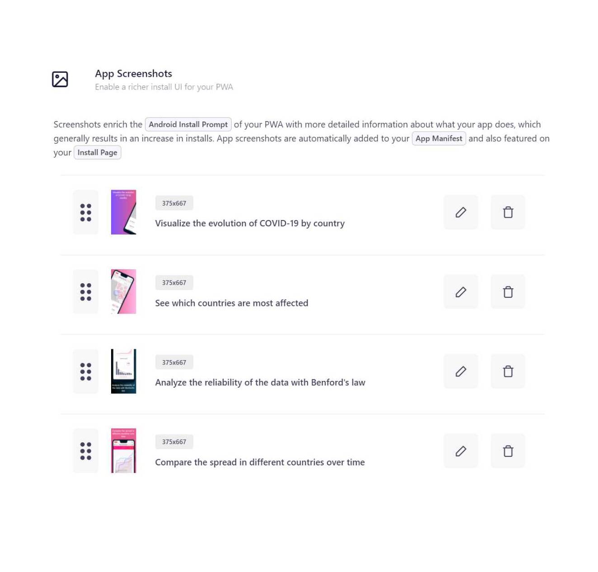The width and height of the screenshot is (598, 572).
Task: Grab the drag handle of the last screenshot row
Action: point(85,450)
